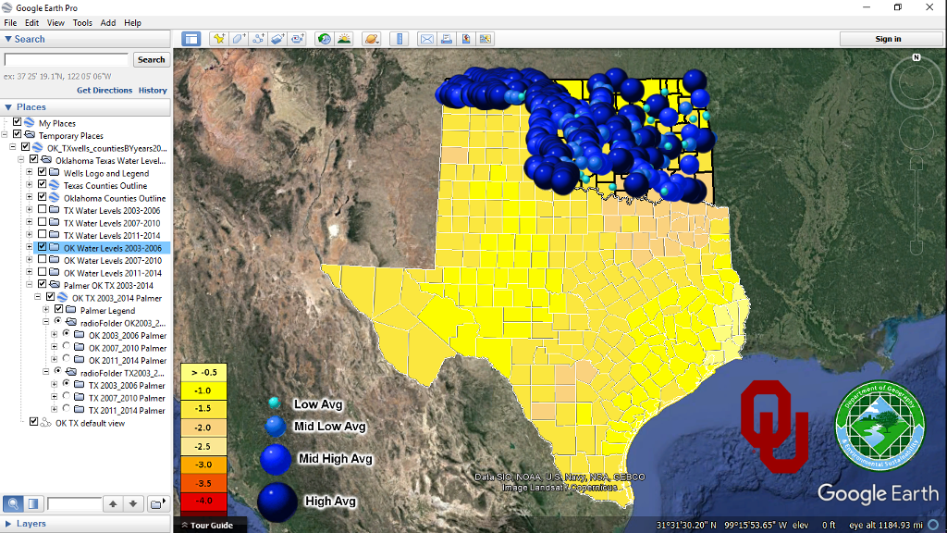Click Get Directions link
Screen dimensions: 947x533
(105, 90)
